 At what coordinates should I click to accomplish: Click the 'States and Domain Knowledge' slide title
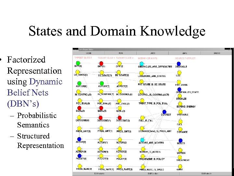coord(117,31)
